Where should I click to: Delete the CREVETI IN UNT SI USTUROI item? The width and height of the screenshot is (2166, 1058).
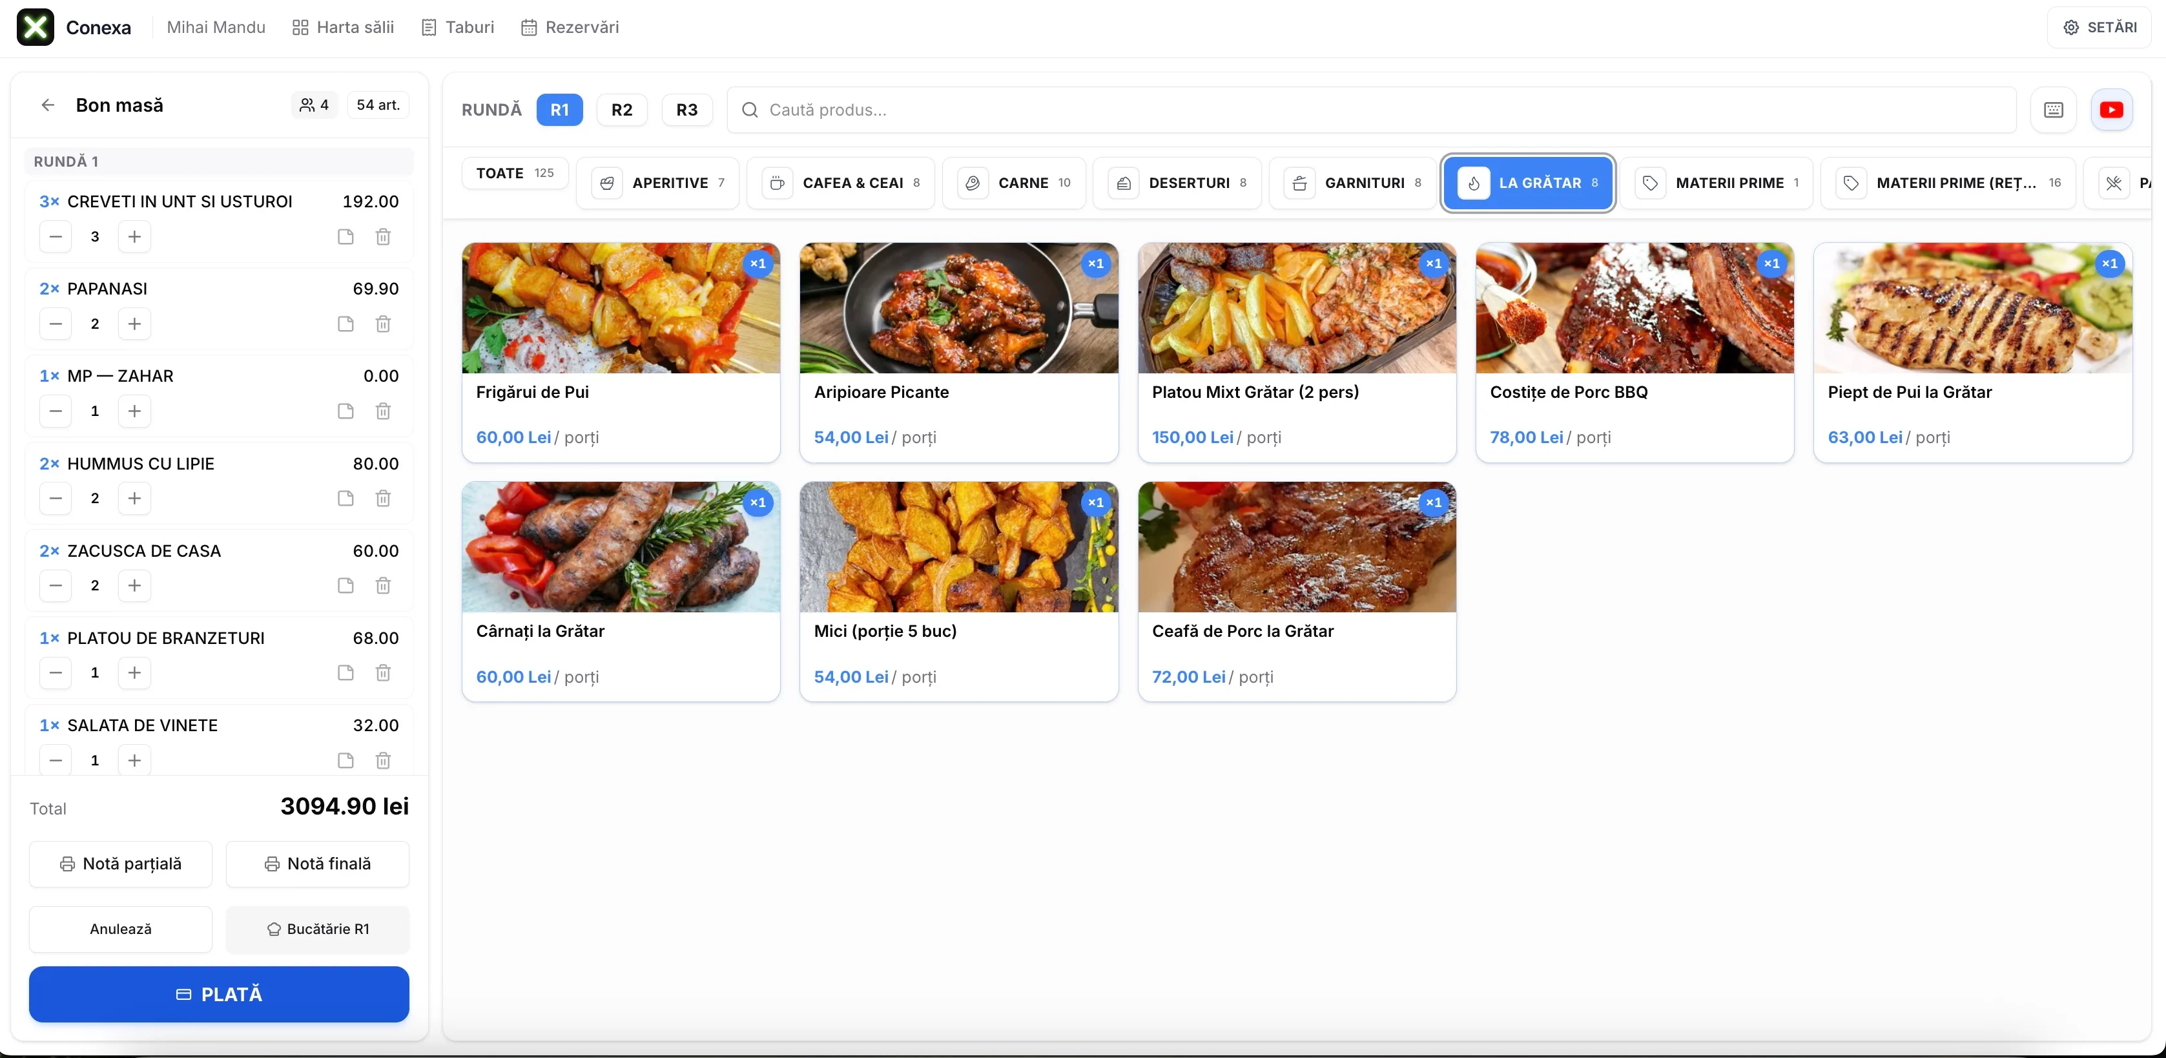[384, 237]
